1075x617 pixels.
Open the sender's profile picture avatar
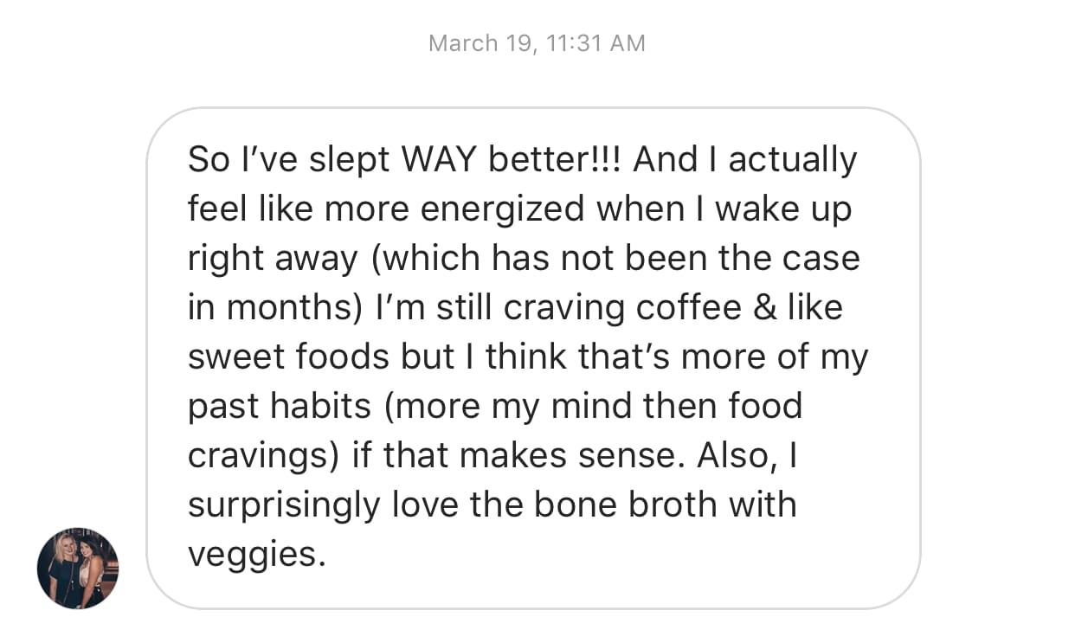coord(78,569)
